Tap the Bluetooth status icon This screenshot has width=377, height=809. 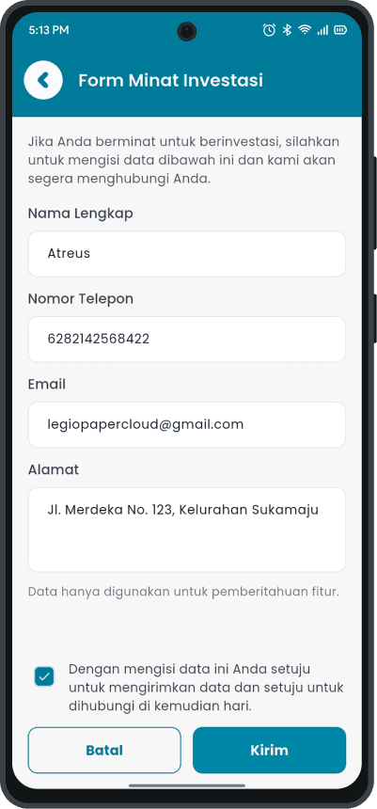pos(288,30)
